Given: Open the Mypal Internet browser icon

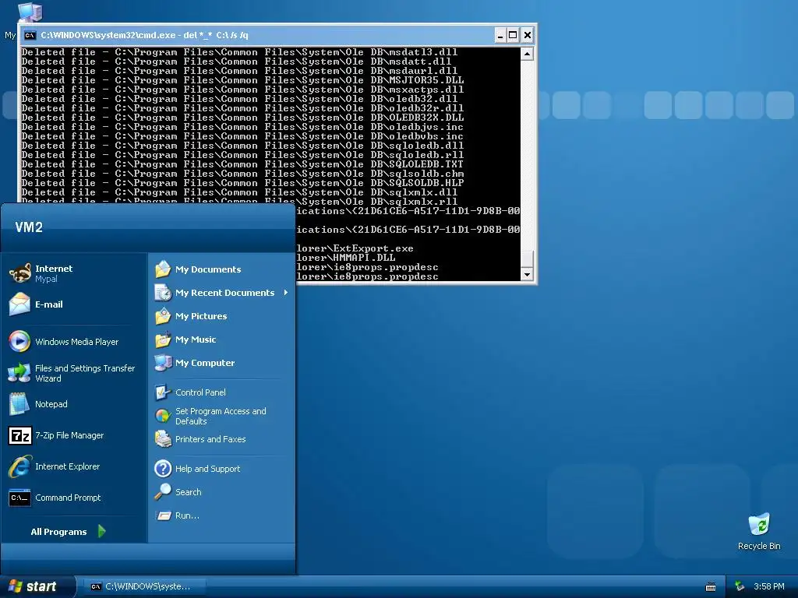Looking at the screenshot, I should point(19,273).
